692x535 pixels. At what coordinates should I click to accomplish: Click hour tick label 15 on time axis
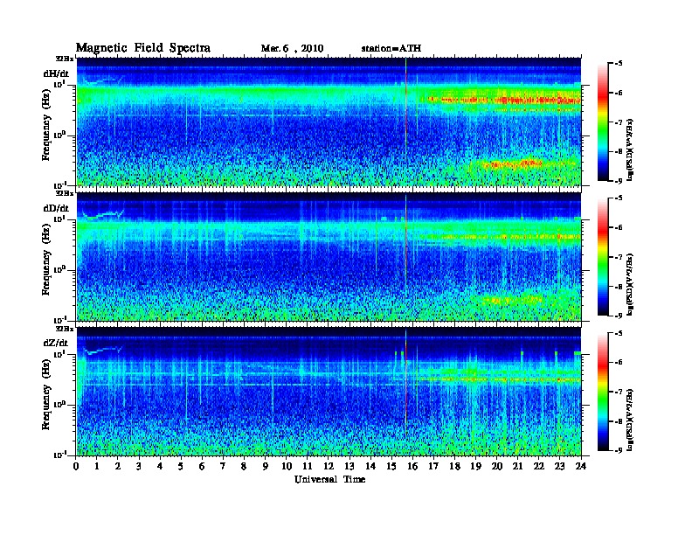[x=391, y=466]
